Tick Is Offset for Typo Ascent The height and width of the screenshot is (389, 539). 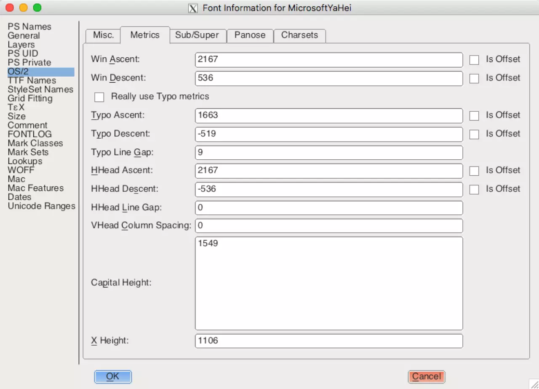click(x=474, y=115)
